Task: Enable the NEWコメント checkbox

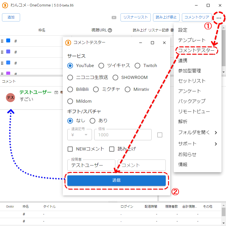Action: 70,149
